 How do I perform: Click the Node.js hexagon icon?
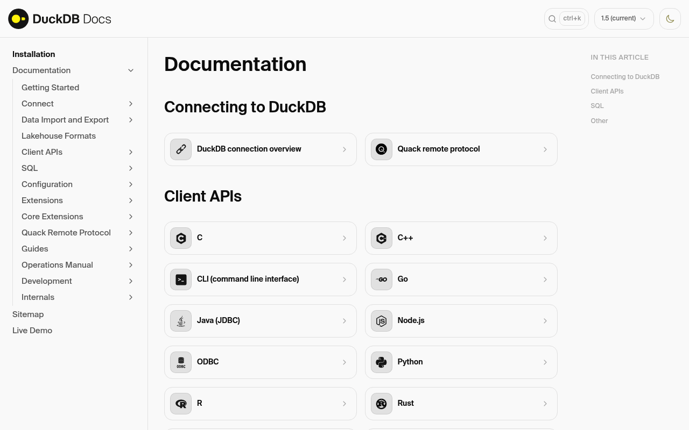382,321
